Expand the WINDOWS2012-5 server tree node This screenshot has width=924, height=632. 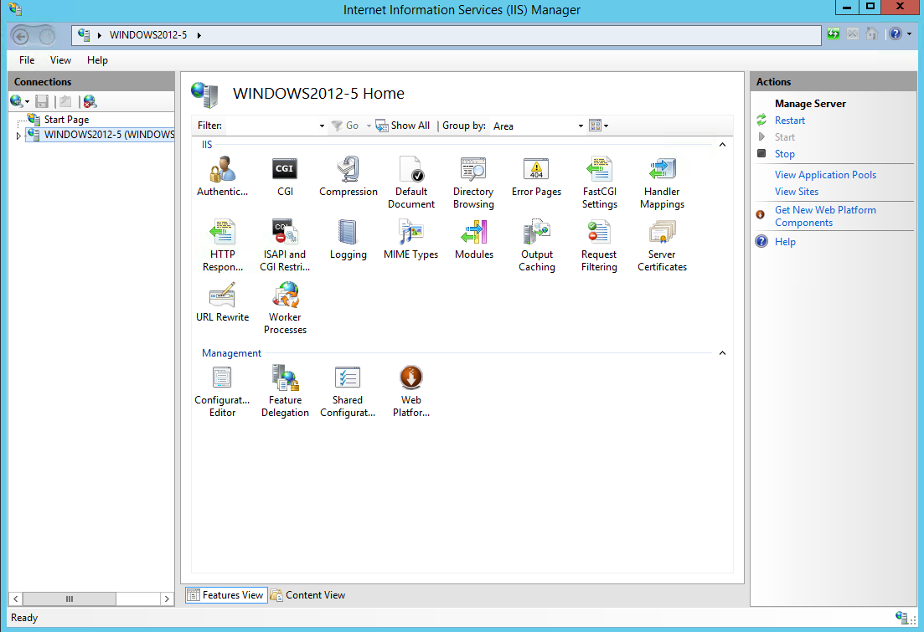click(18, 136)
